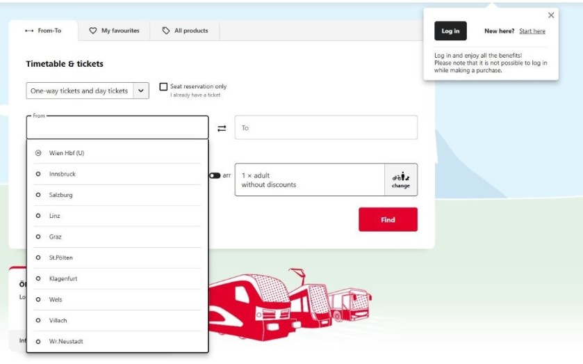
Task: Click the I already have a ticket text
Action: tap(195, 95)
